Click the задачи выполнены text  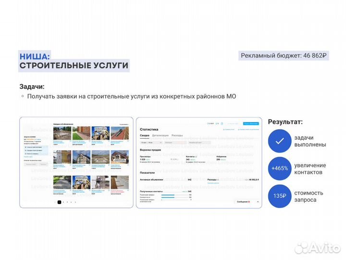(x=310, y=141)
